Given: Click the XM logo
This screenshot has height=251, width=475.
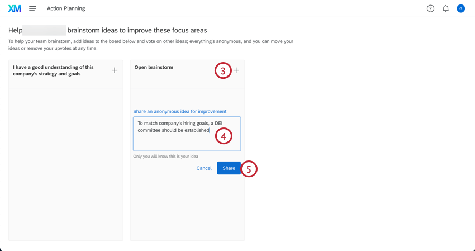Looking at the screenshot, I should pyautogui.click(x=15, y=8).
